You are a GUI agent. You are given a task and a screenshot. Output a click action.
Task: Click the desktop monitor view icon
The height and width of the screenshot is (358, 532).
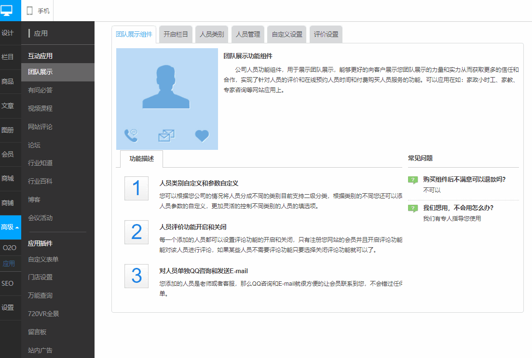[x=7, y=11]
